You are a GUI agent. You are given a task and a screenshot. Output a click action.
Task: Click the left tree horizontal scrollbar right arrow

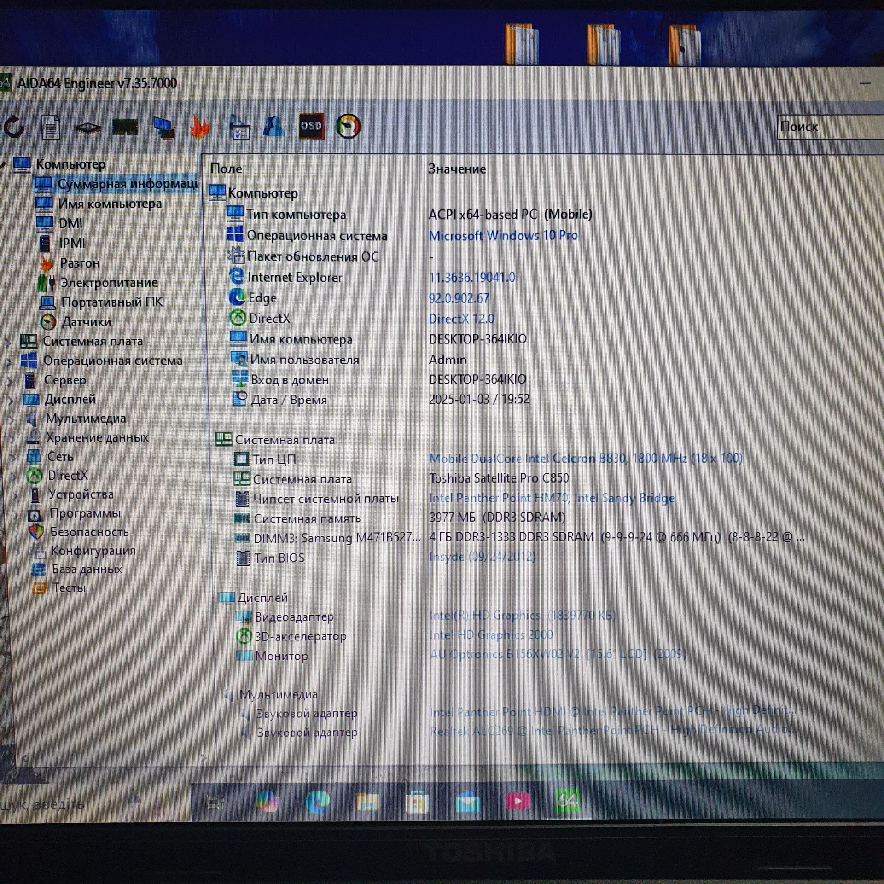204,757
